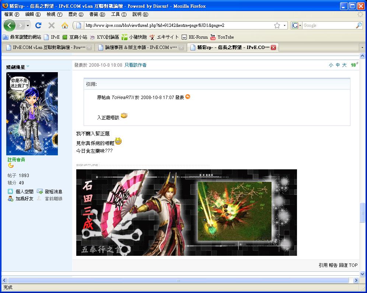Open the IPvE bookmark
This screenshot has height=293, width=367.
pyautogui.click(x=52, y=37)
